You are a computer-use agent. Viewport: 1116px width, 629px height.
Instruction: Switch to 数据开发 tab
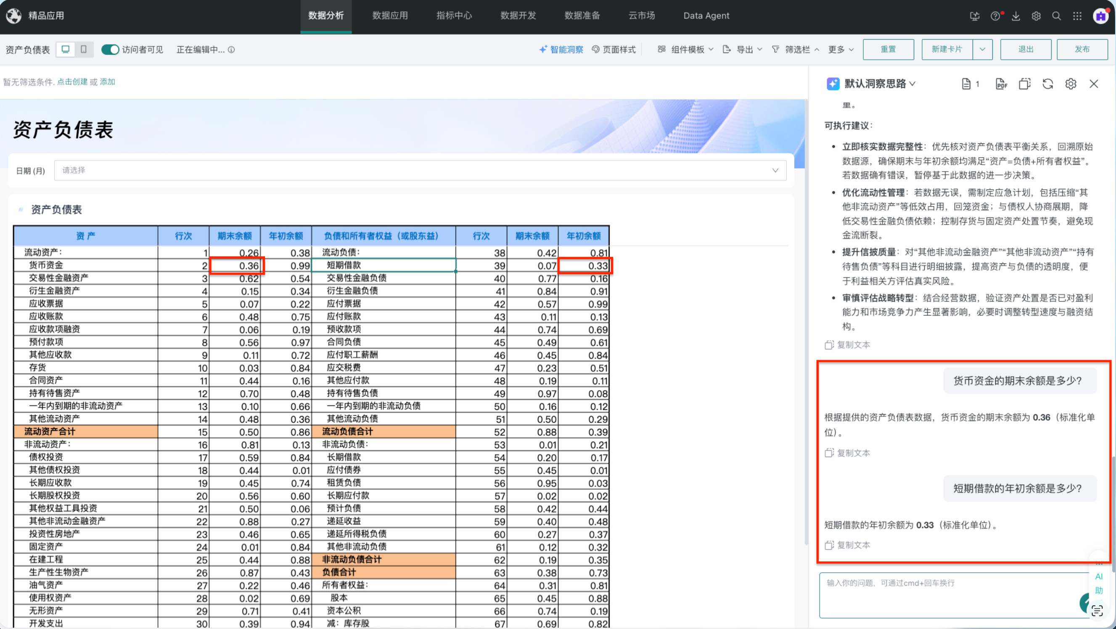pyautogui.click(x=518, y=16)
